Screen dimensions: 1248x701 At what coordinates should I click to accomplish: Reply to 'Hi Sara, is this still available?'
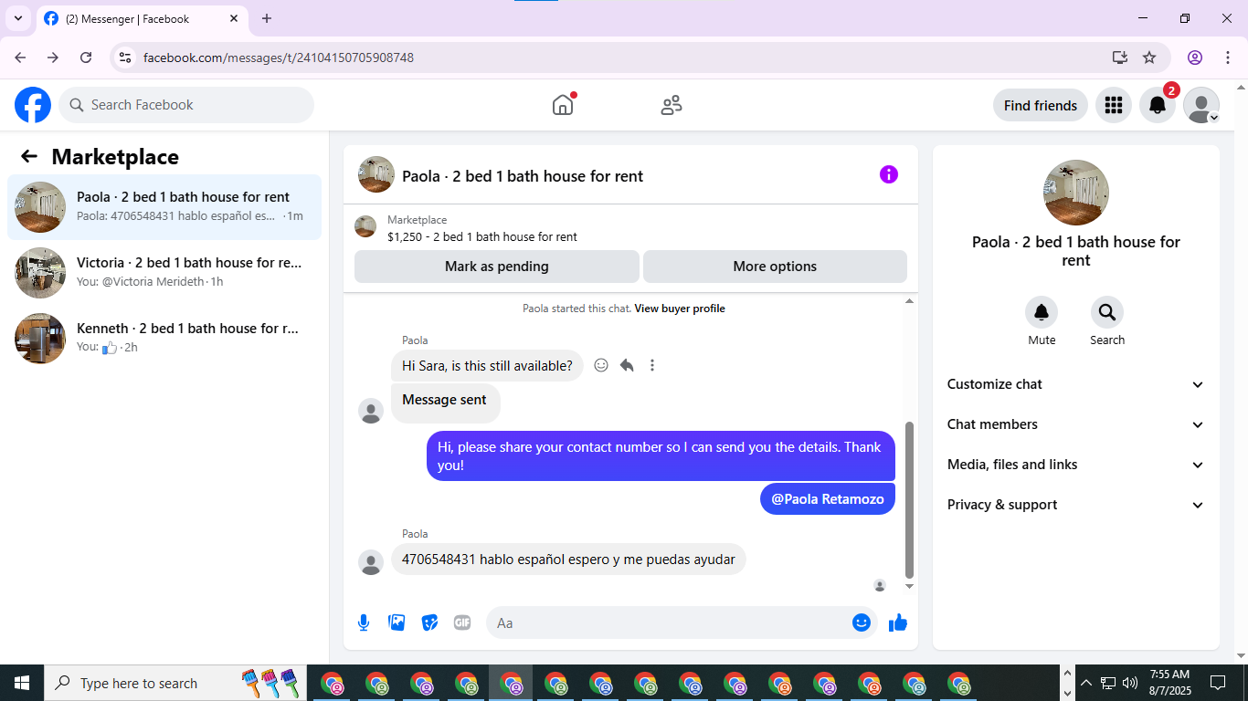click(627, 365)
